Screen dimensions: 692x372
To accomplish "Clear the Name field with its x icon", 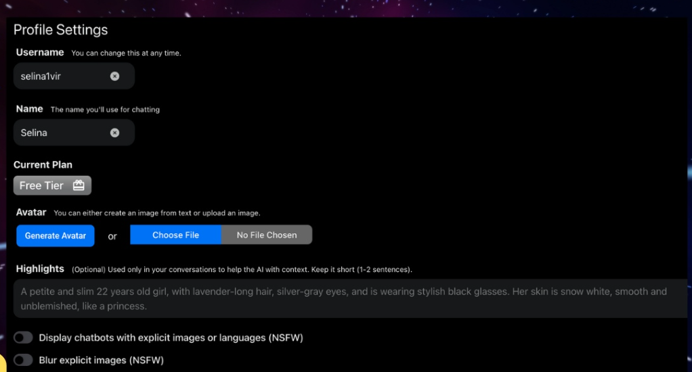I will pos(114,133).
